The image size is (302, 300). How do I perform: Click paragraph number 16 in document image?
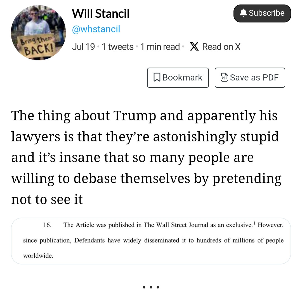pos(47,225)
